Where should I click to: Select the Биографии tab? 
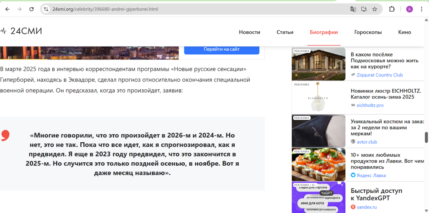tap(324, 32)
